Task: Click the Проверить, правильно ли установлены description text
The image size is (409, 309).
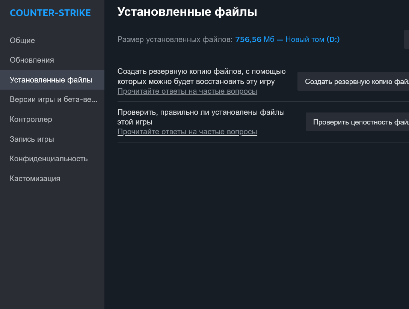Action: tap(201, 117)
